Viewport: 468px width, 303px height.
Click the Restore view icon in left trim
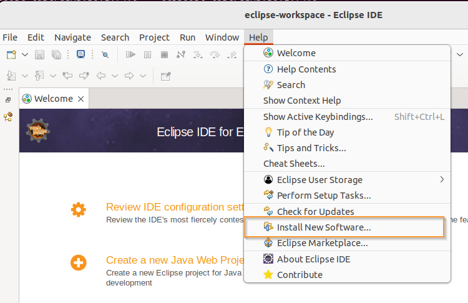[8, 100]
